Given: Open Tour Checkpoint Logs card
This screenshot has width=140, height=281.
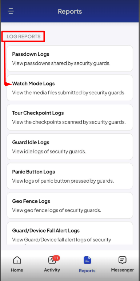Looking at the screenshot, I should tap(70, 117).
